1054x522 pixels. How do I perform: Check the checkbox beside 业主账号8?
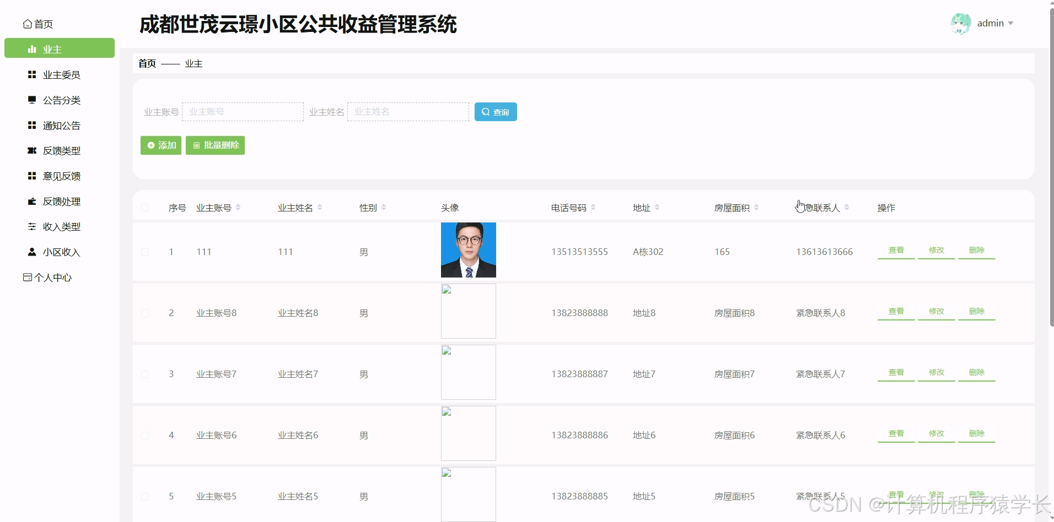point(145,313)
